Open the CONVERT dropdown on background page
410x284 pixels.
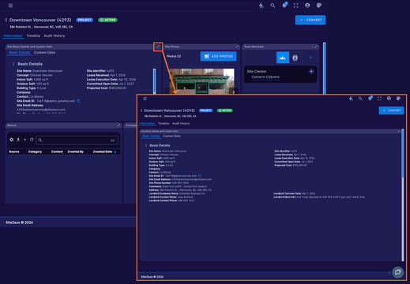310,20
